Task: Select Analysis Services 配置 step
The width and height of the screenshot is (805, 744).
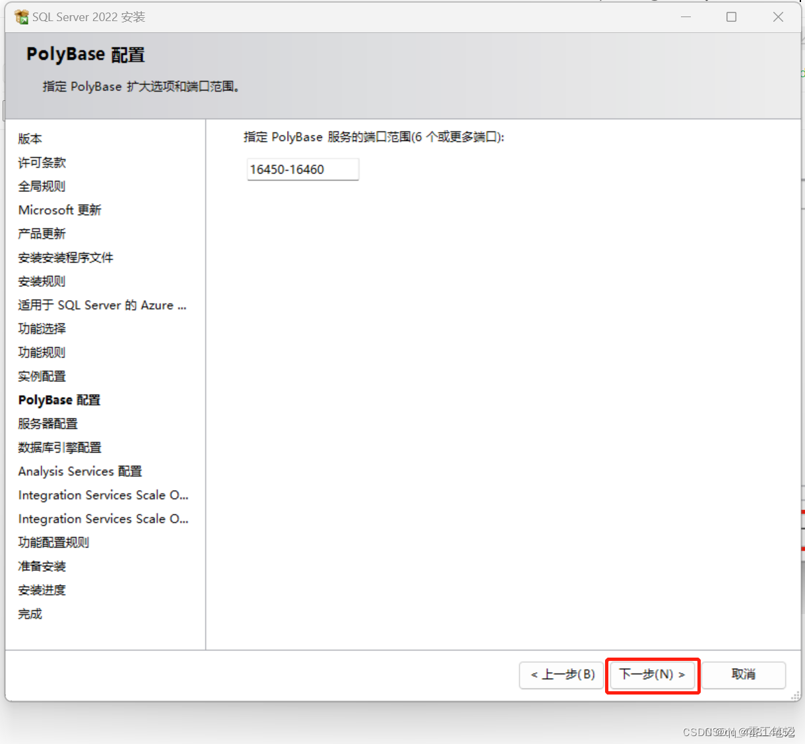Action: [x=80, y=471]
